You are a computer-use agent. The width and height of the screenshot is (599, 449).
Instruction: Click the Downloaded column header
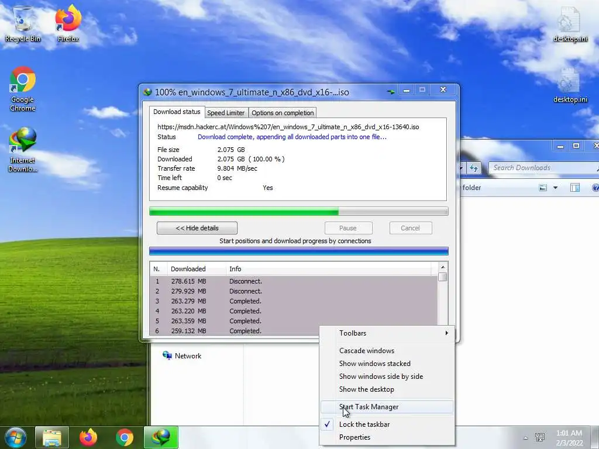tap(197, 269)
